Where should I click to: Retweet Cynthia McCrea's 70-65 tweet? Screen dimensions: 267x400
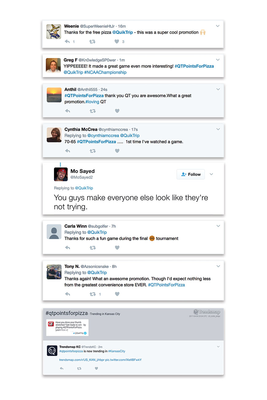point(92,151)
